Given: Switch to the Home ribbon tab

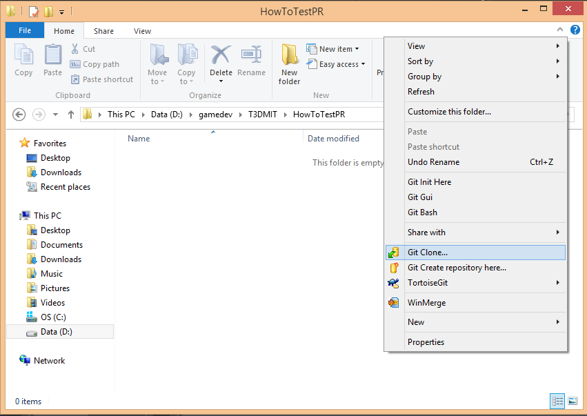Looking at the screenshot, I should pos(64,31).
